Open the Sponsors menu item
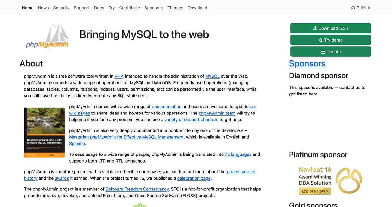The image size is (392, 207). [x=154, y=8]
